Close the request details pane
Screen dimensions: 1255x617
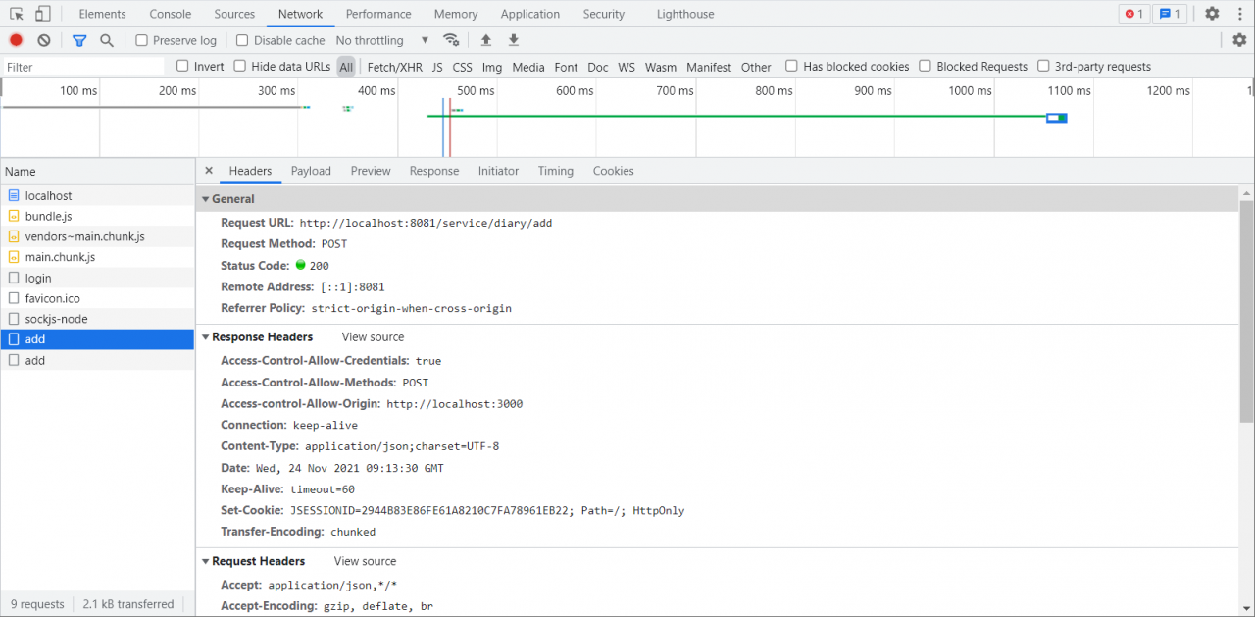209,171
